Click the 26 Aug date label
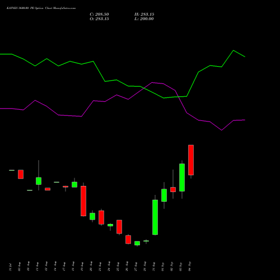The width and height of the screenshot is (280, 280). 127,267
